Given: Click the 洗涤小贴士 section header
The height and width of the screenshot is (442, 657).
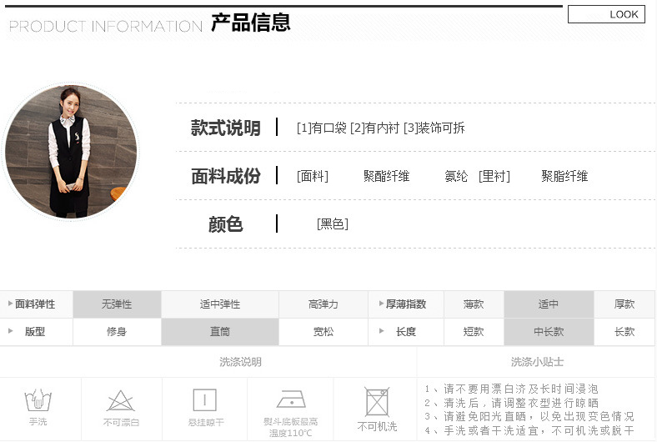Looking at the screenshot, I should (x=537, y=362).
